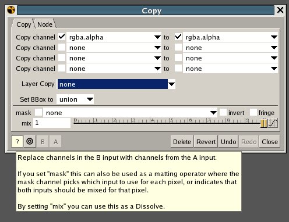The image size is (289, 222).
Task: Click the Copy title bar
Action: tap(146, 10)
